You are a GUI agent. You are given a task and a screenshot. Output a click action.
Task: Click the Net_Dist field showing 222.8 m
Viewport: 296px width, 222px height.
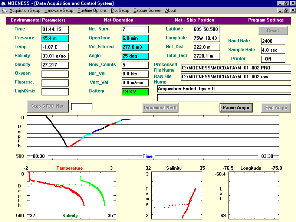tap(206, 47)
